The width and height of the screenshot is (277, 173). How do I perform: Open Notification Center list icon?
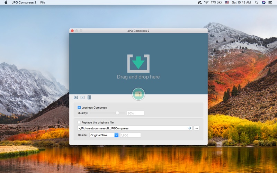point(270,2)
